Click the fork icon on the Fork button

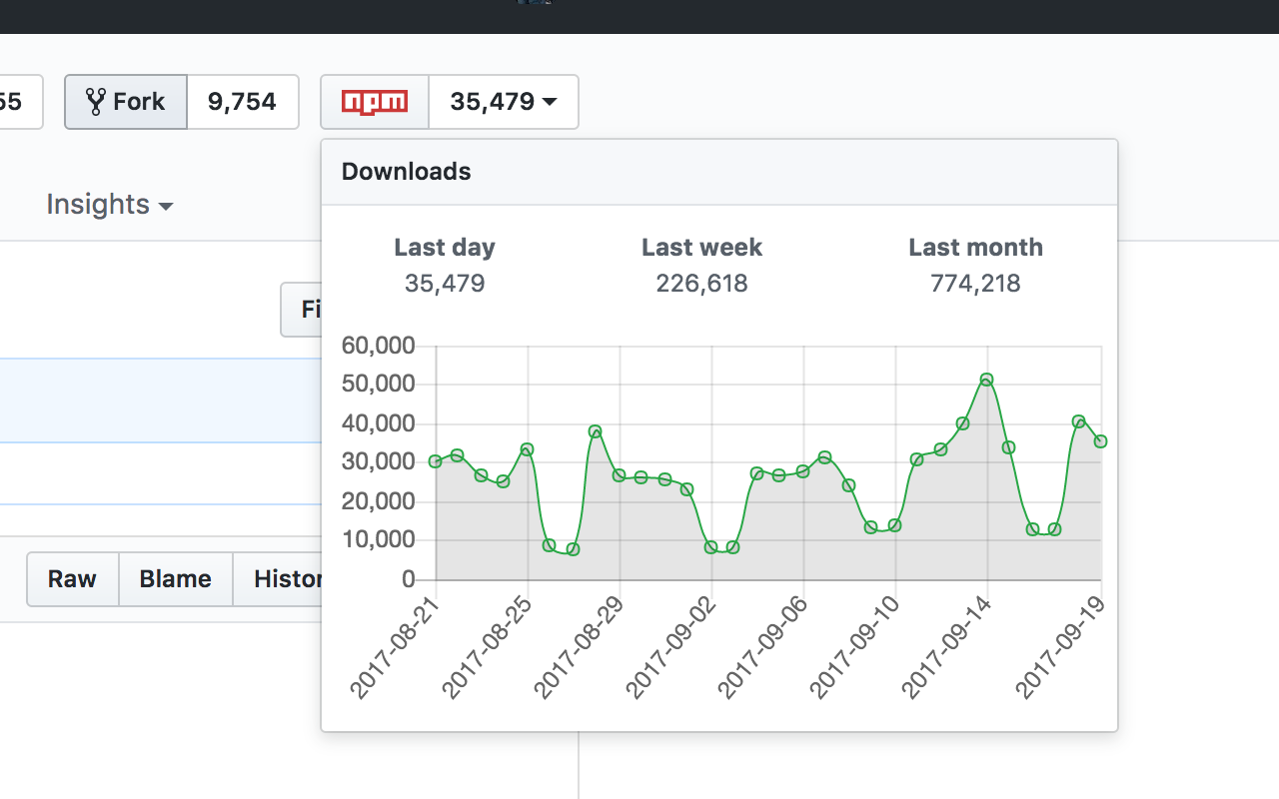[98, 101]
